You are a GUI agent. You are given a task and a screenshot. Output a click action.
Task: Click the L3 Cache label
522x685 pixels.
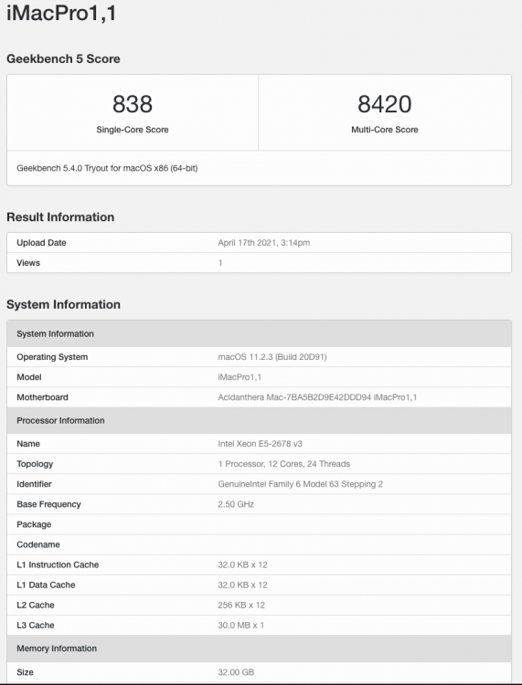36,625
